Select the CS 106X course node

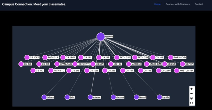click(x=27, y=57)
